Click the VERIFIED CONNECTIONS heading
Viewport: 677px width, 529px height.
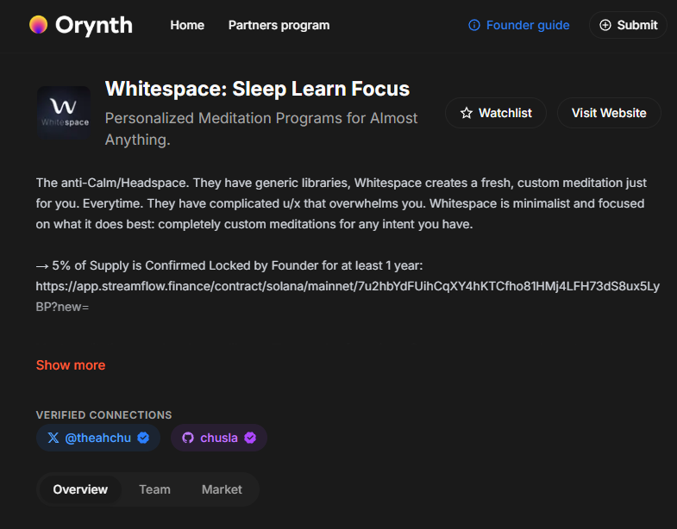click(103, 415)
